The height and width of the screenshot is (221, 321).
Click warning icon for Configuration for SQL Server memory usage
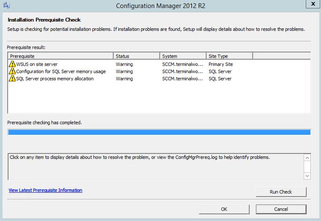[x=12, y=71]
